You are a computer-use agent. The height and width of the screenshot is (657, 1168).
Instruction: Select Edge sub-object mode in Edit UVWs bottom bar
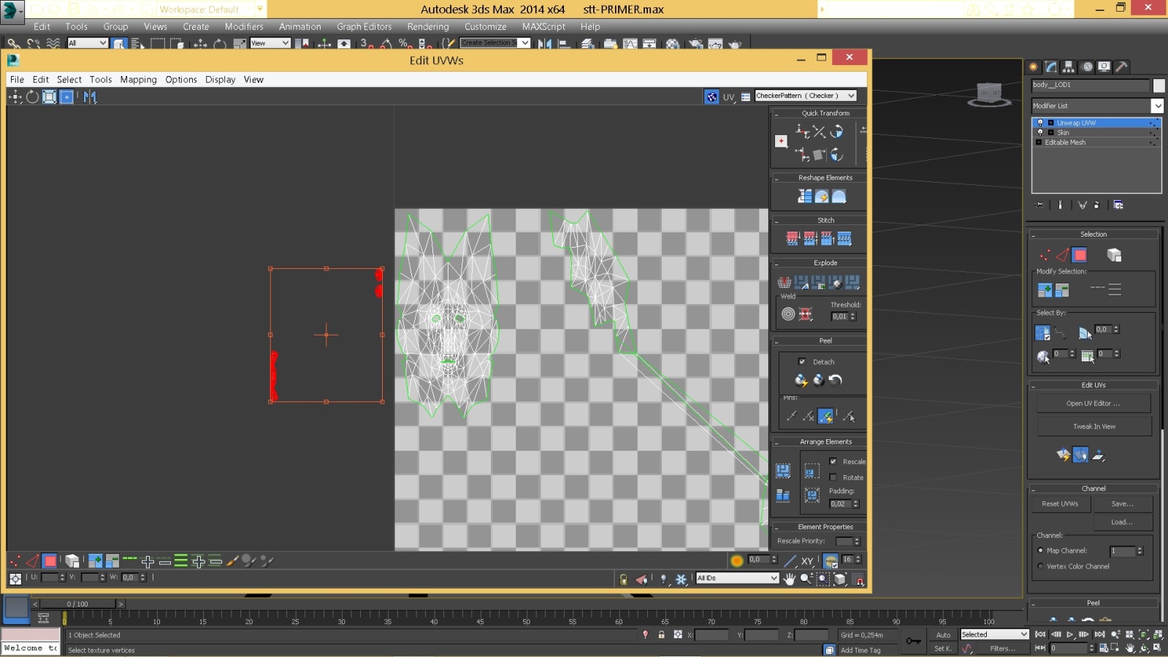click(x=32, y=561)
